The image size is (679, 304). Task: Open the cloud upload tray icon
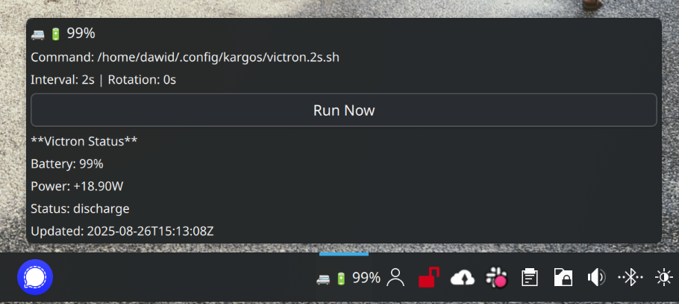tap(463, 278)
